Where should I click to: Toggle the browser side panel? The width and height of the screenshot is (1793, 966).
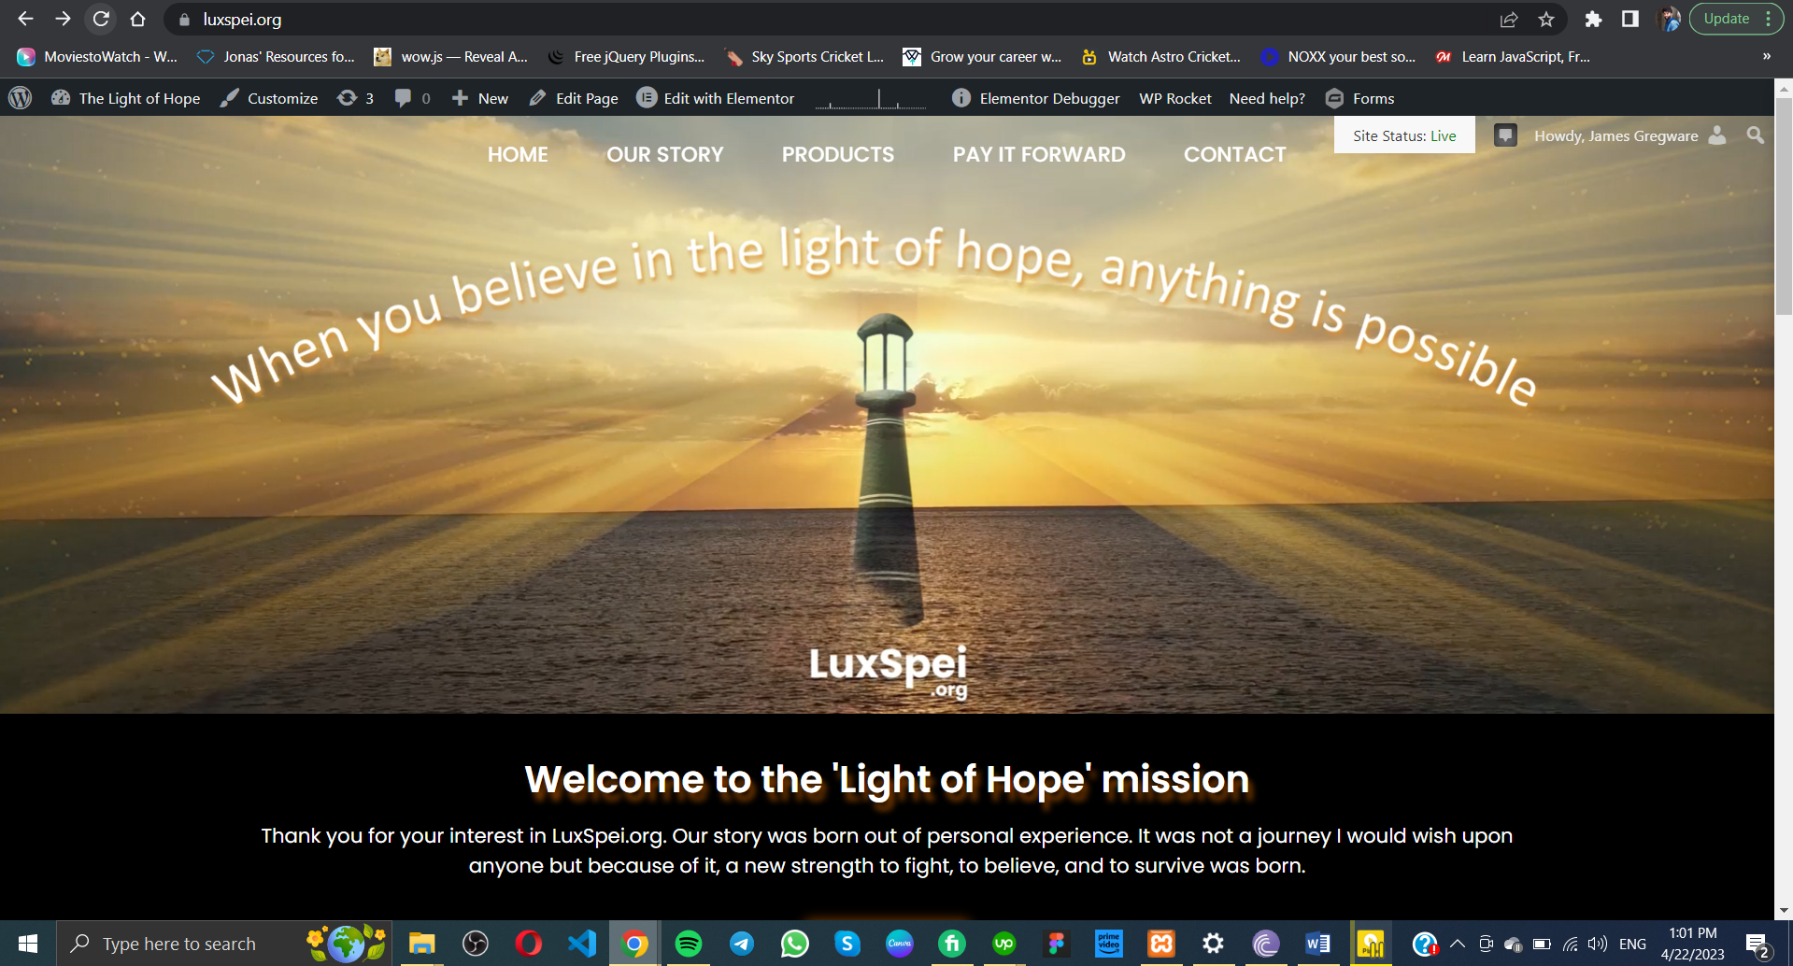click(1629, 20)
